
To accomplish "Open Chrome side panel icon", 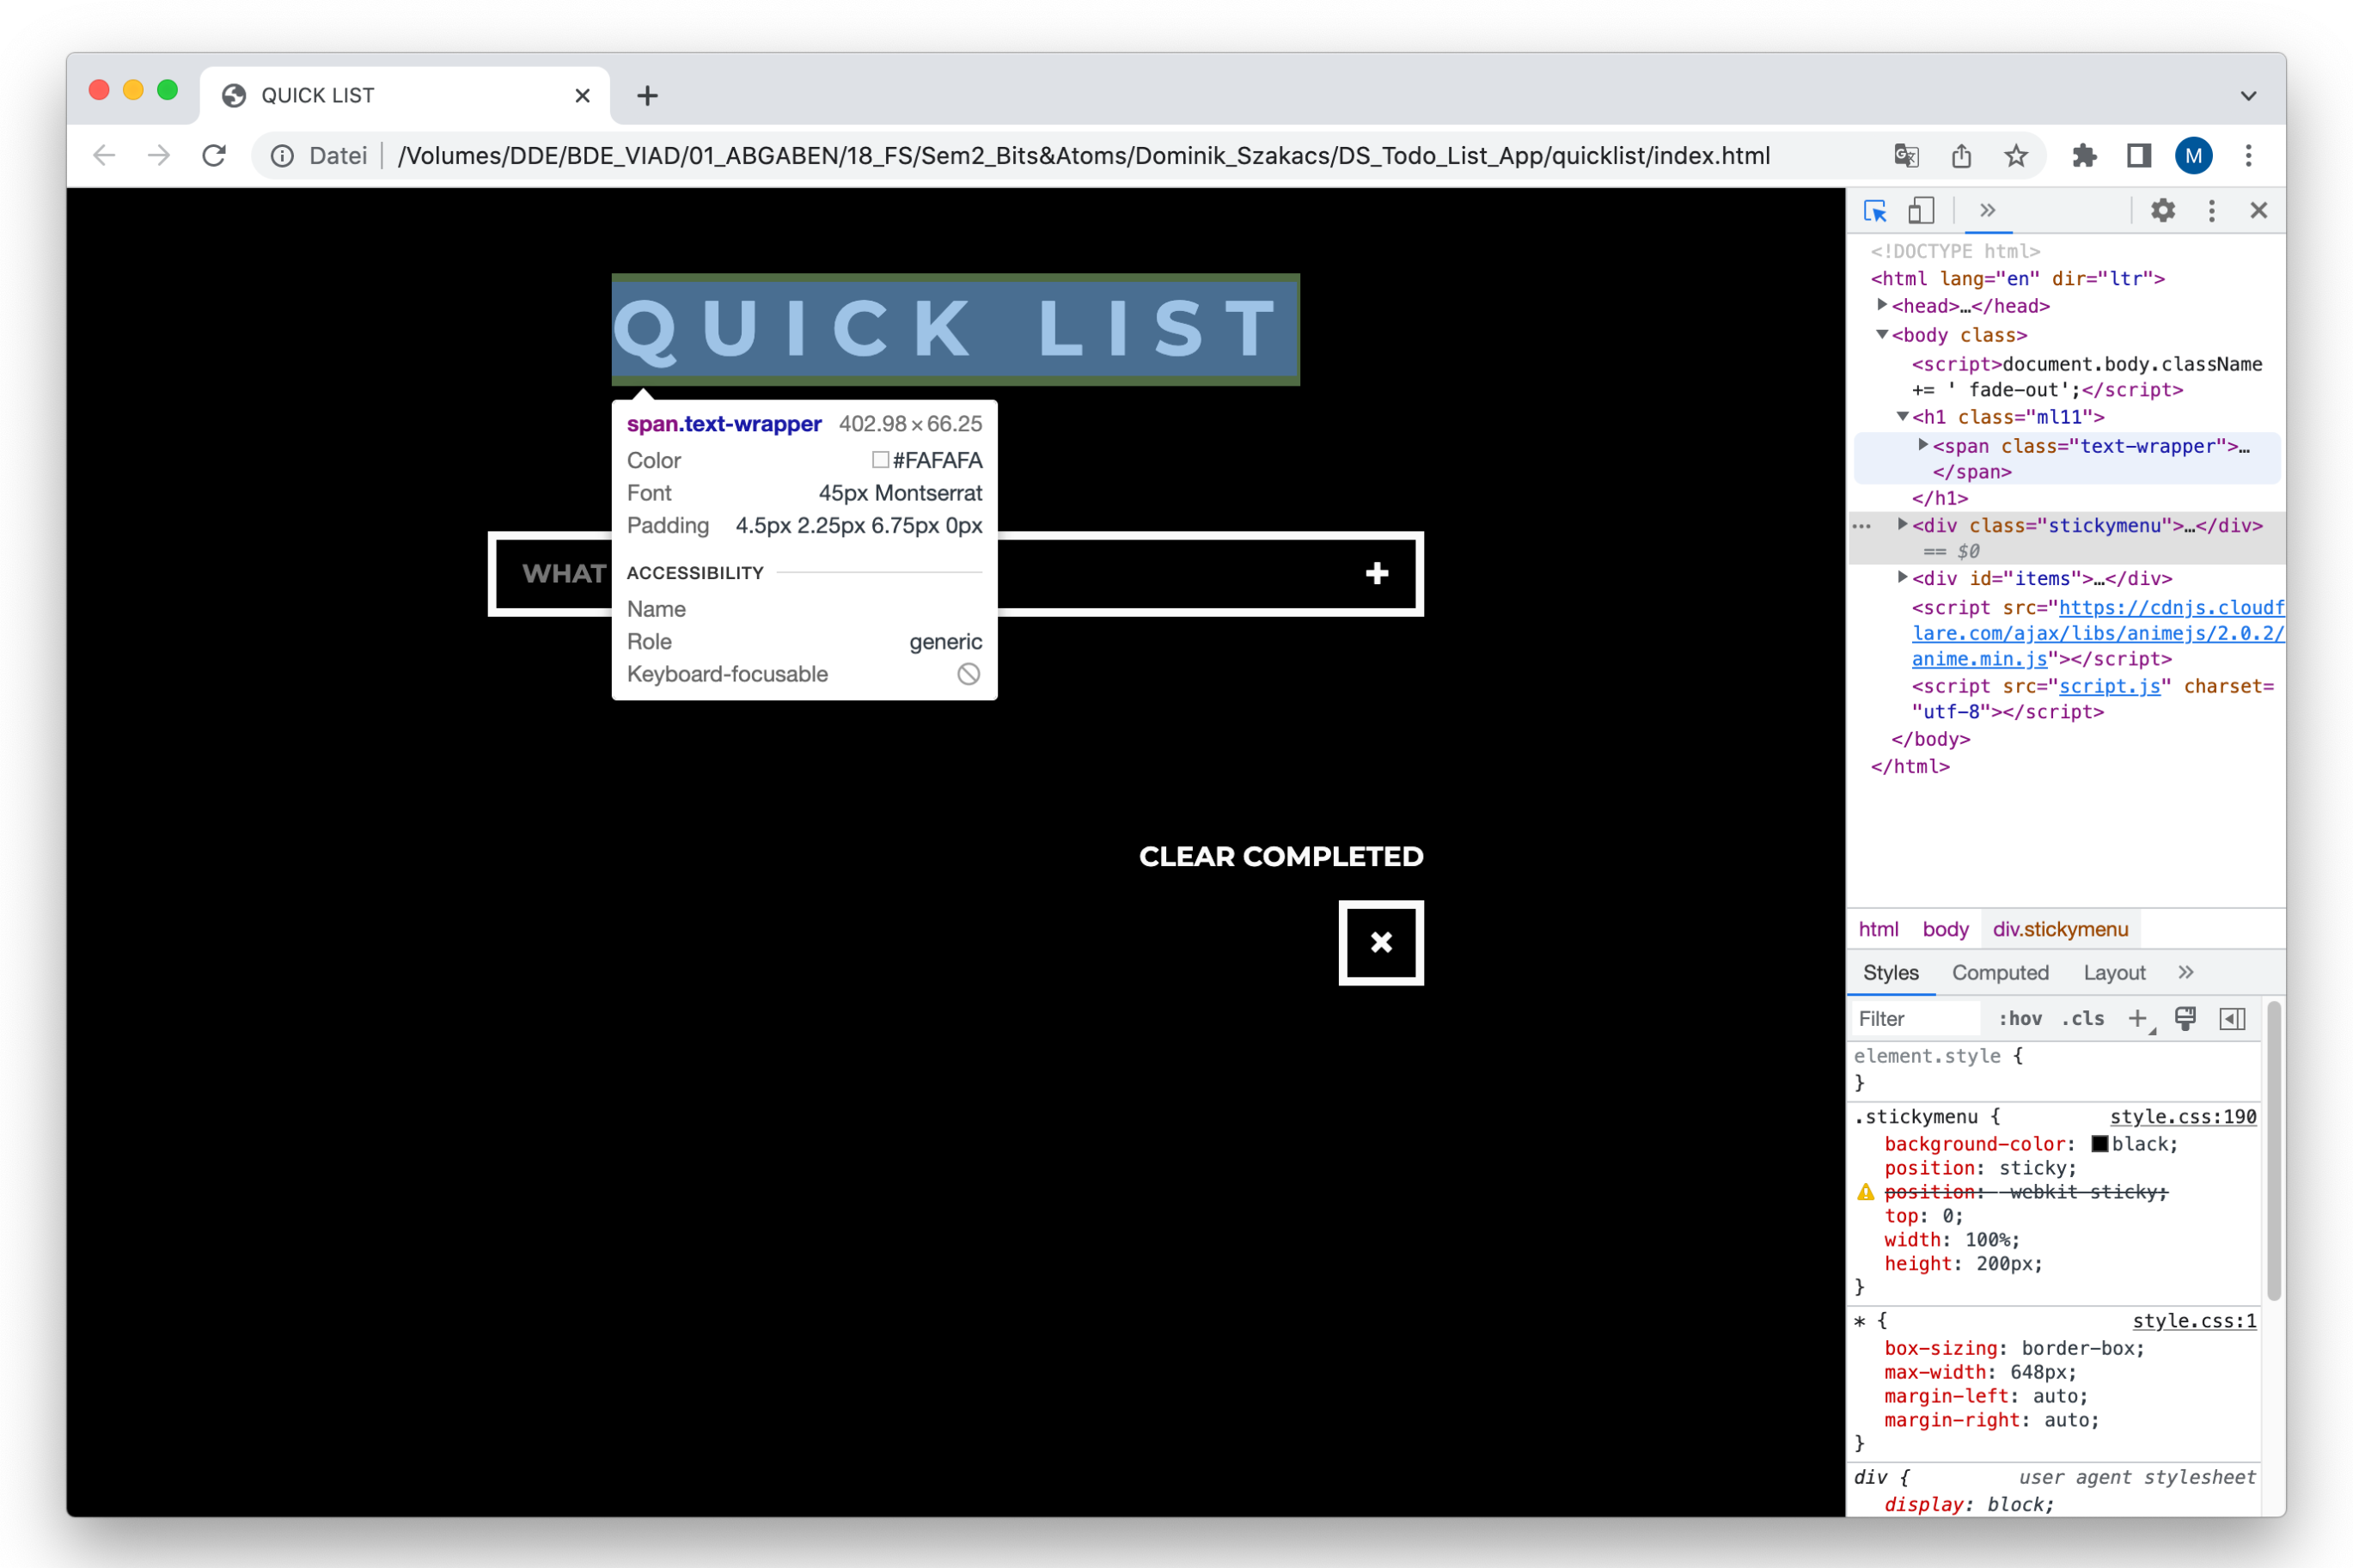I will tap(2139, 156).
